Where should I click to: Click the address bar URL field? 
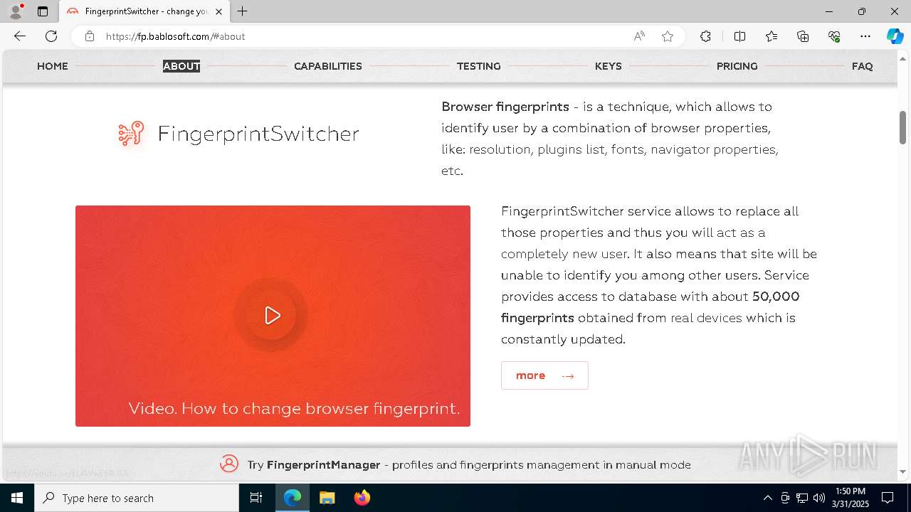363,36
